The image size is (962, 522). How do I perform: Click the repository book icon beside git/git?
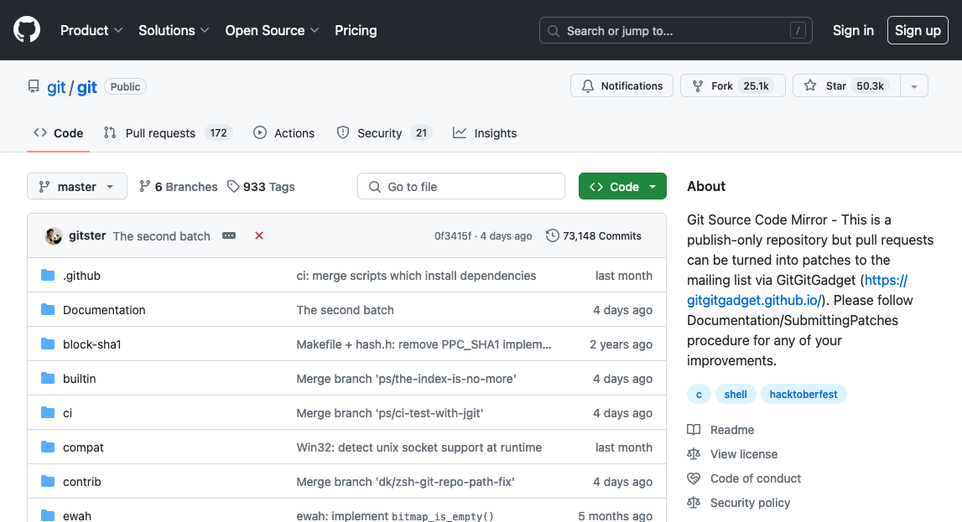34,86
